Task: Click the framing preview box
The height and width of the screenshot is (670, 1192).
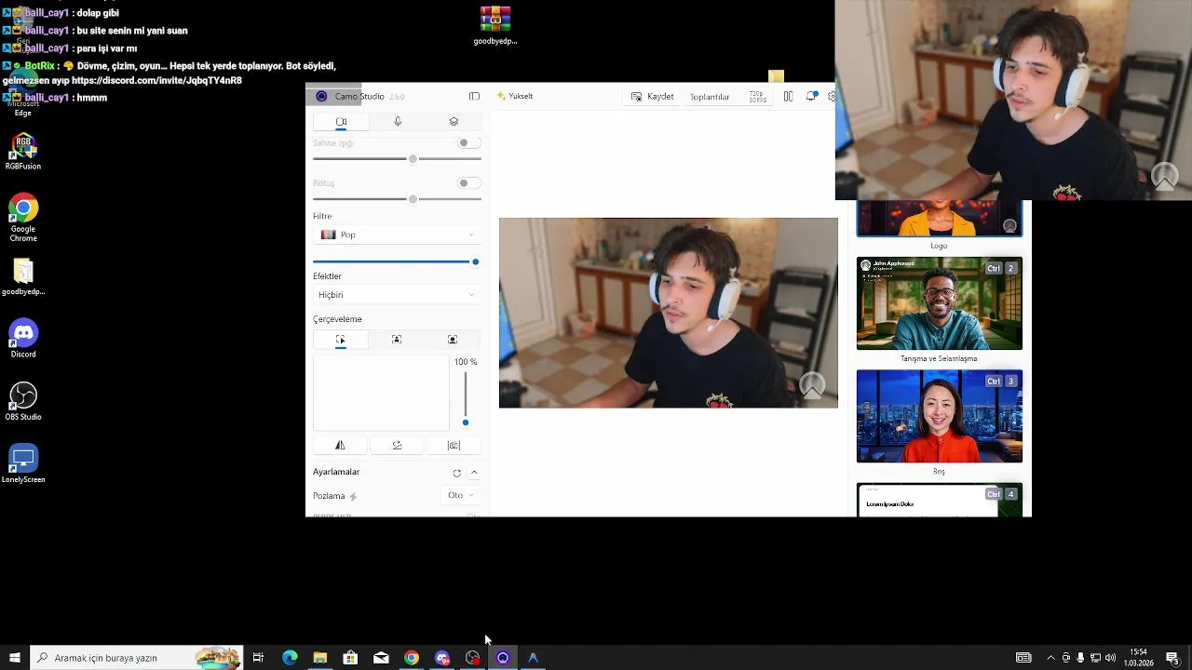Action: point(381,393)
